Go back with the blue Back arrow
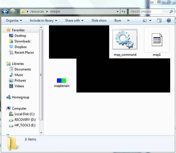Viewport: 176px width, 153px height. click(5, 12)
